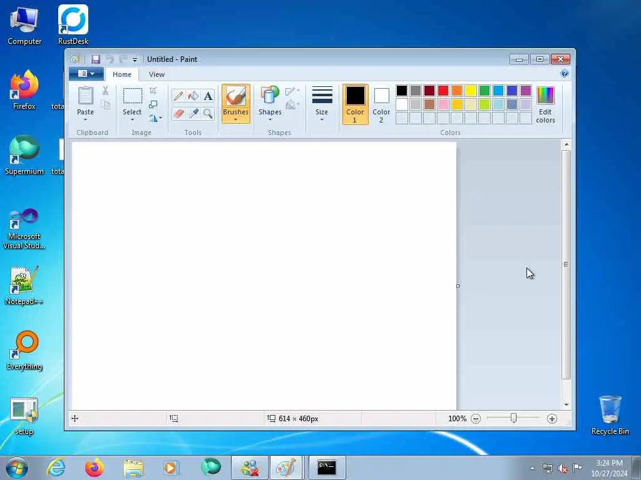Click the Paste clipboard icon
This screenshot has width=641, height=480.
85,96
